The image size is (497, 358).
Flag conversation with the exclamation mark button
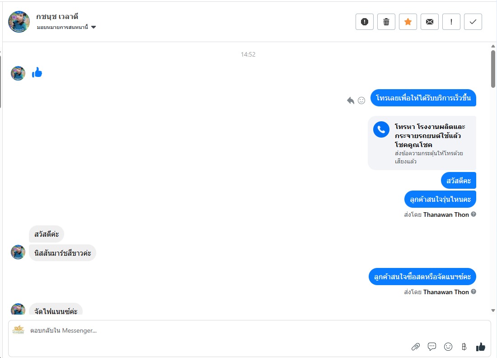[x=451, y=22]
